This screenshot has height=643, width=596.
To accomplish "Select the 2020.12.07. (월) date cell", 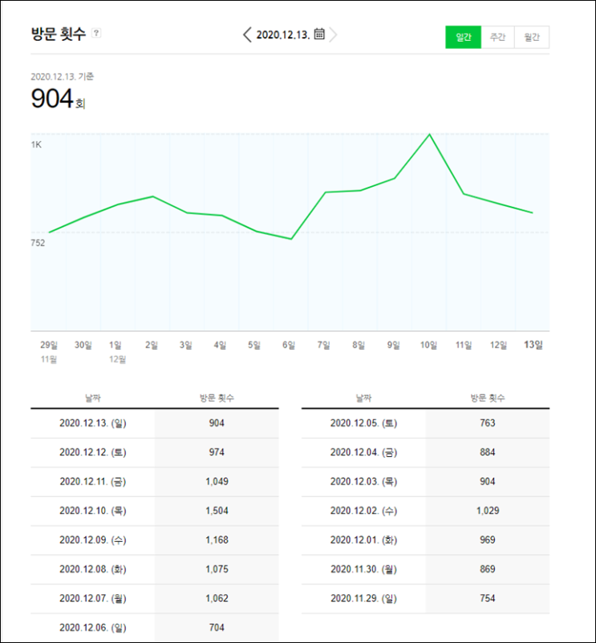I will (93, 599).
